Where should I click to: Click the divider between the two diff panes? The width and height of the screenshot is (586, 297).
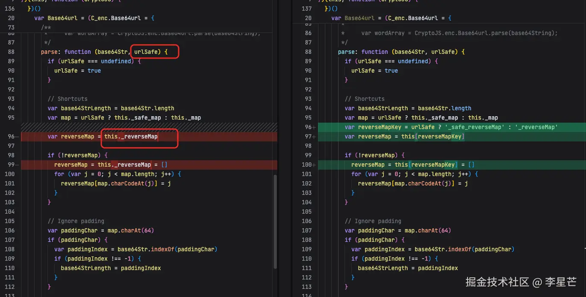pos(285,150)
